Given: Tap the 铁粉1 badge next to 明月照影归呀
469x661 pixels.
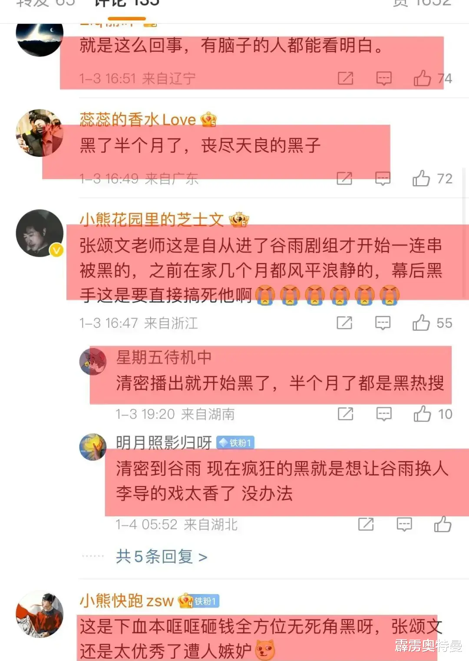Looking at the screenshot, I should [235, 442].
